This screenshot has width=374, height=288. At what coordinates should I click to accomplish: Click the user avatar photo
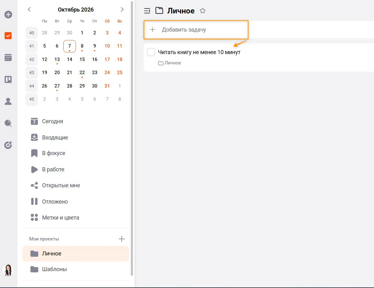[x=8, y=270]
